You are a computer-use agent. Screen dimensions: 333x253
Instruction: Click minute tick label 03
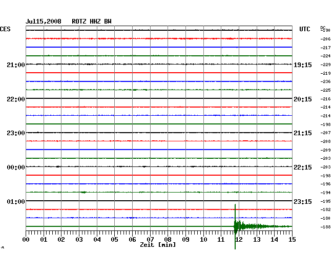tap(79, 240)
